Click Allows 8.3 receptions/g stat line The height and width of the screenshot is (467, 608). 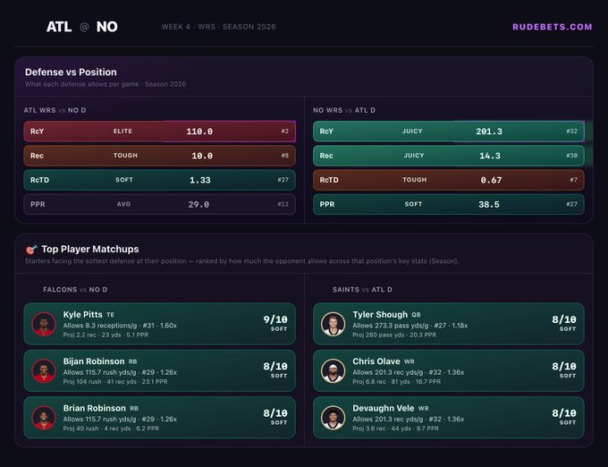[120, 326]
